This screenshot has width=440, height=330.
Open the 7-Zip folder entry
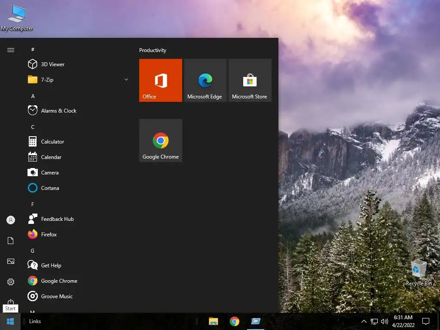77,79
